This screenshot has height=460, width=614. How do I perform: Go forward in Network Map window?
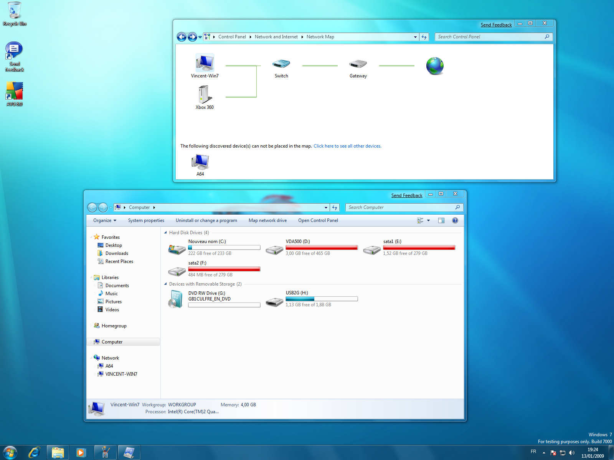192,37
